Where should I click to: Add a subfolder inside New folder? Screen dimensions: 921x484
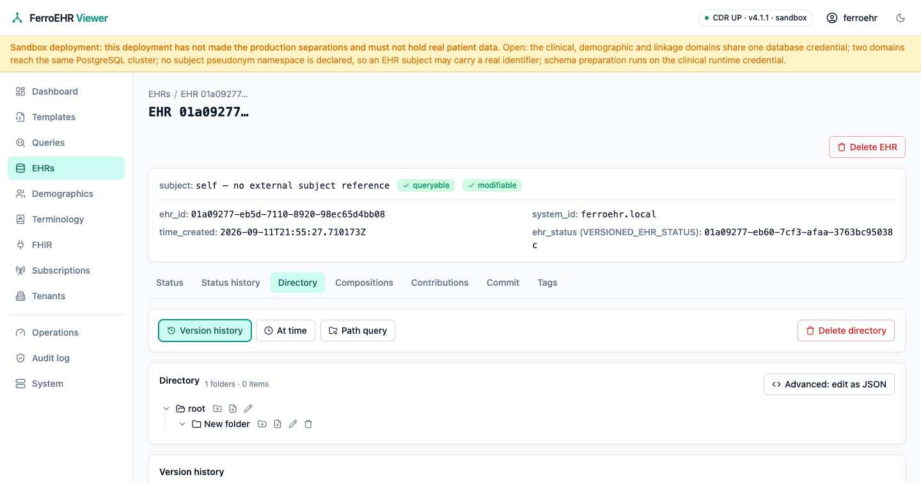click(262, 424)
